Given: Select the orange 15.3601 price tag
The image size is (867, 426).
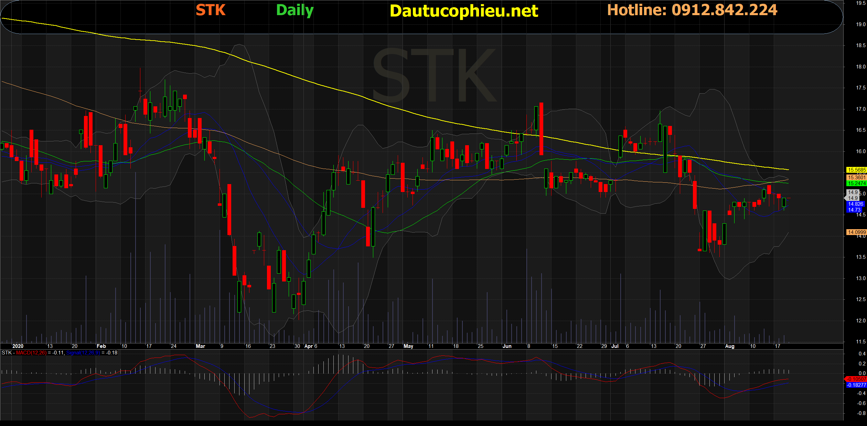Looking at the screenshot, I should click(x=856, y=178).
